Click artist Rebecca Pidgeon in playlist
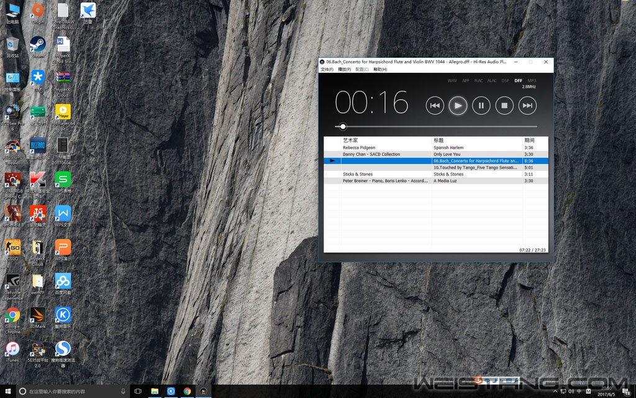Image resolution: width=636 pixels, height=398 pixels. 358,148
